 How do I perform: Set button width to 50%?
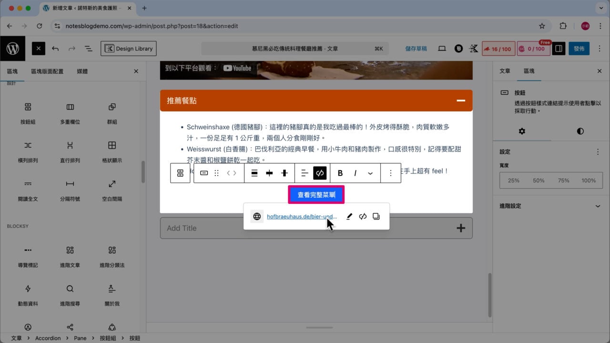pos(539,180)
